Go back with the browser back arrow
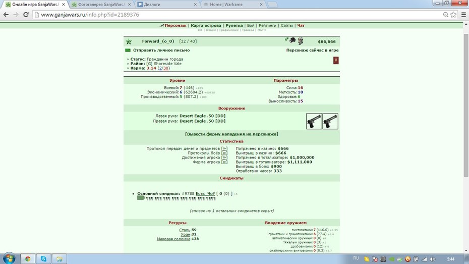The width and height of the screenshot is (469, 264). point(6,15)
